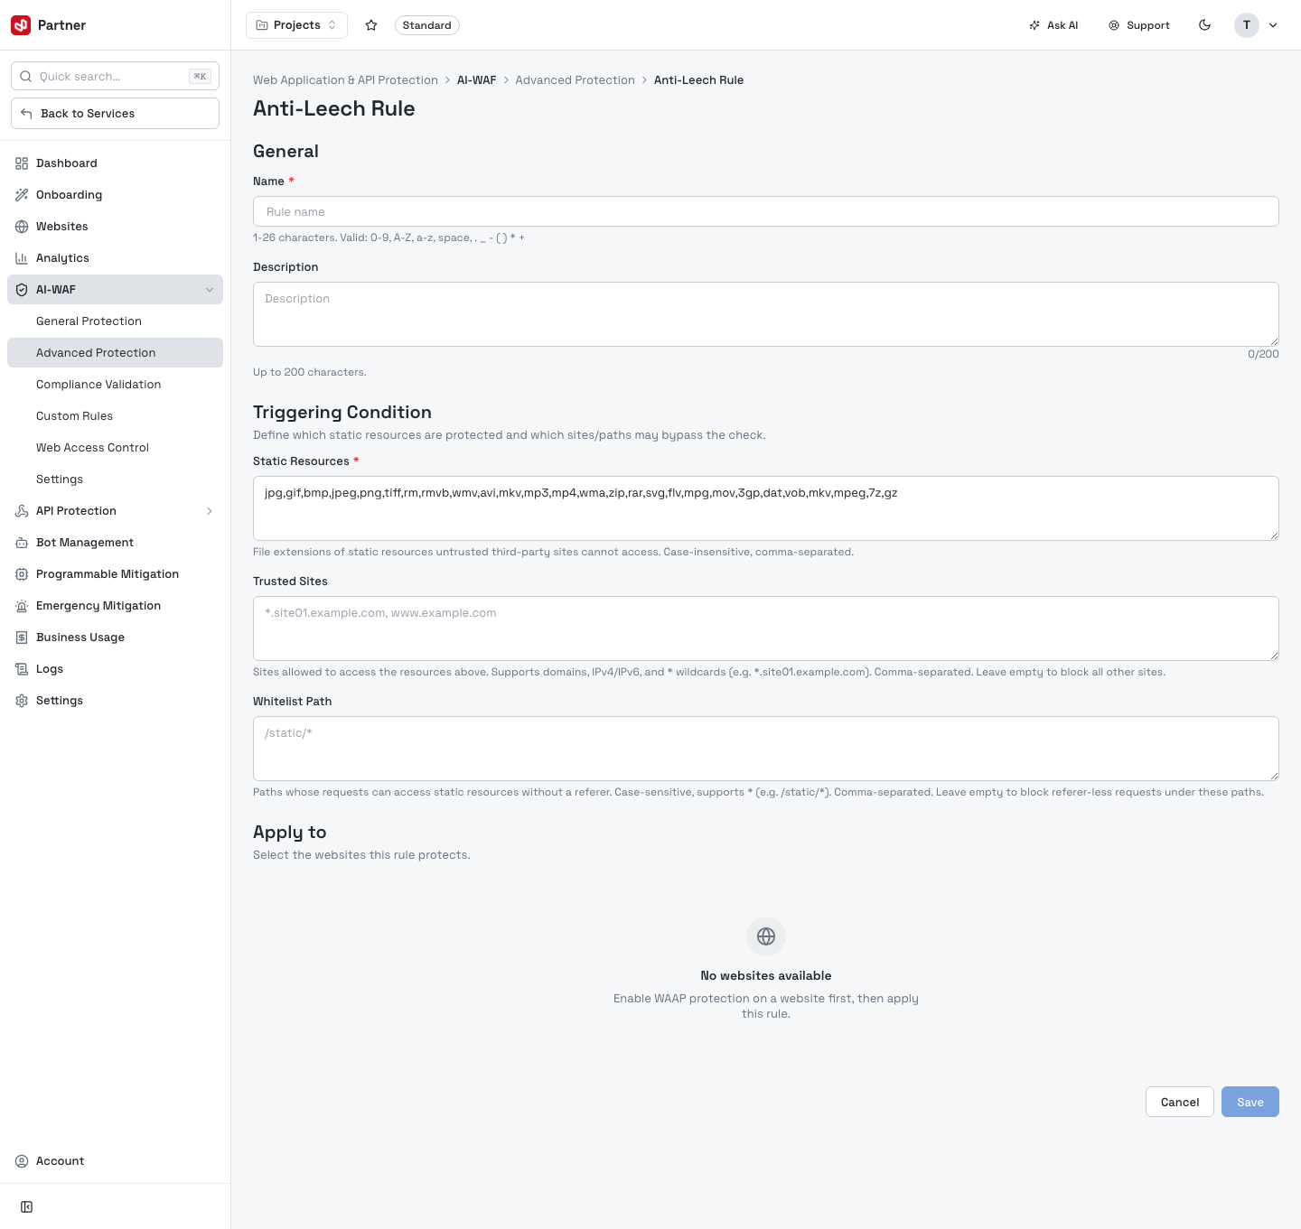Viewport: 1301px width, 1229px height.
Task: Open the Projects selector dropdown
Action: [x=296, y=25]
